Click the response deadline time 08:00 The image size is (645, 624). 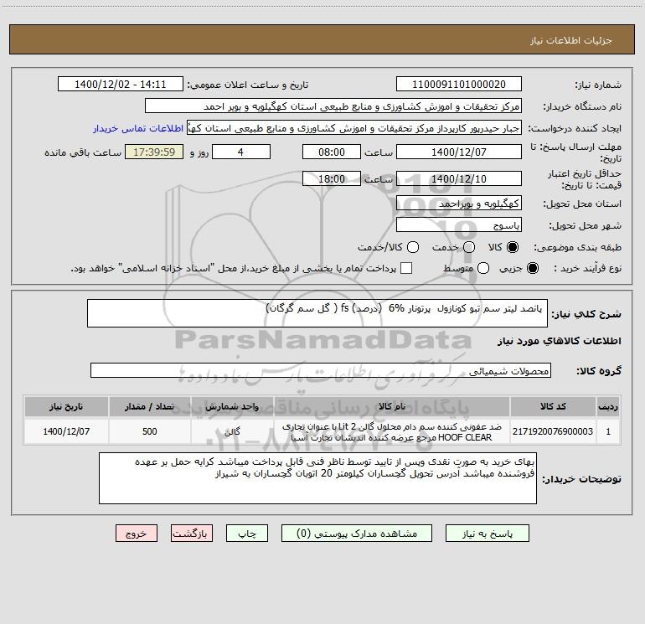332,152
